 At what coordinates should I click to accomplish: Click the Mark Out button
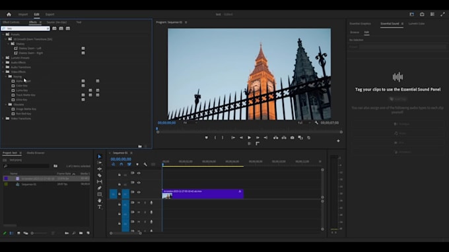pyautogui.click(x=223, y=138)
